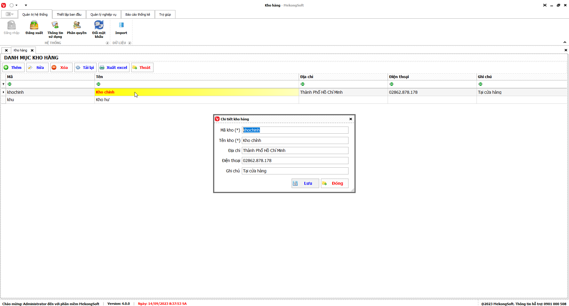The width and height of the screenshot is (569, 306).
Task: Select the '02862.878.178' grid cell
Action: 432,92
